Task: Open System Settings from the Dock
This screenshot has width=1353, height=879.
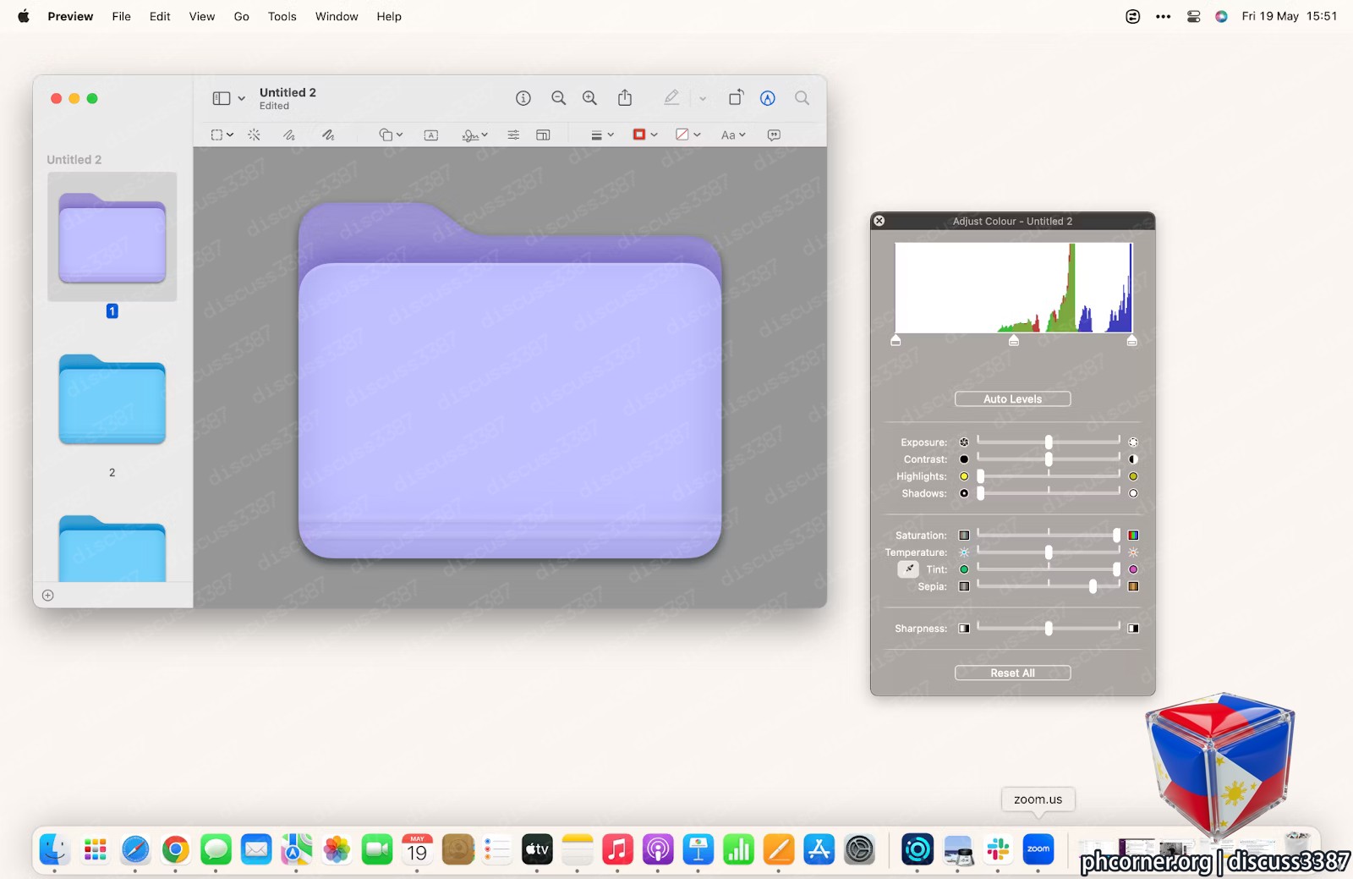Action: click(x=859, y=849)
